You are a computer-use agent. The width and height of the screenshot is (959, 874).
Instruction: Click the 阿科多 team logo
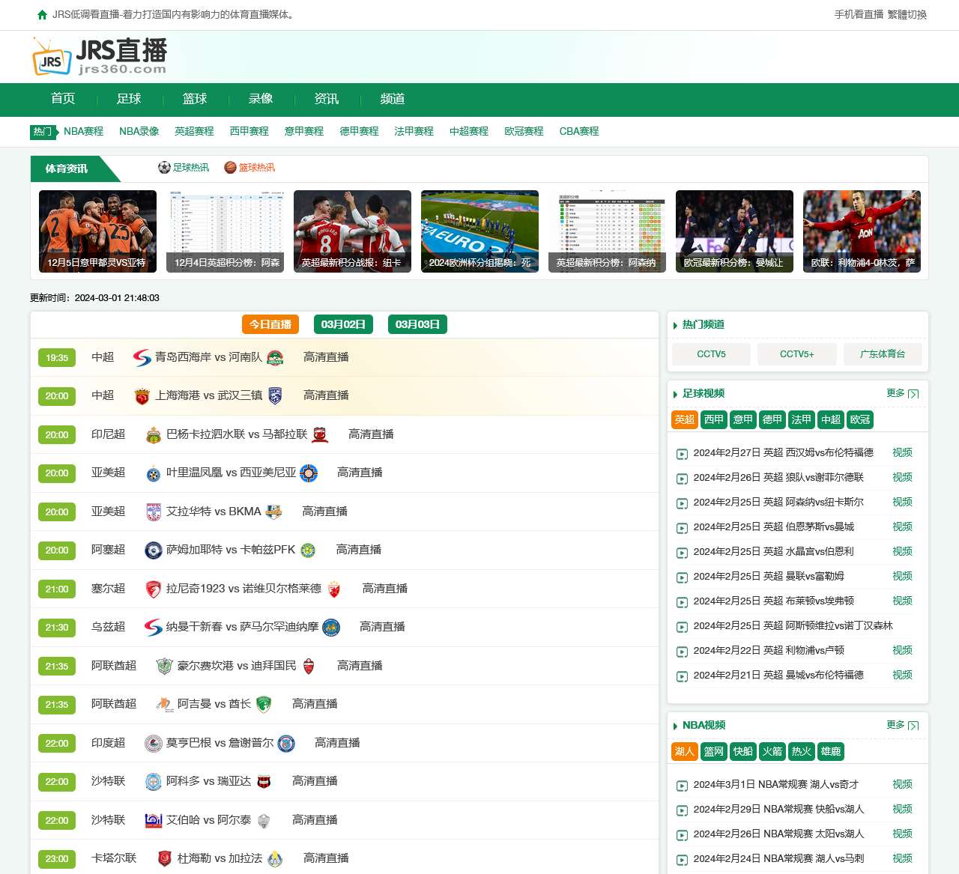154,782
